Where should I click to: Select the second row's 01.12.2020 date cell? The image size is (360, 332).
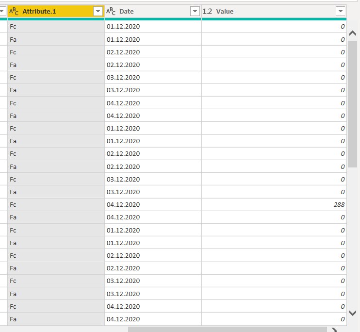pyautogui.click(x=153, y=39)
